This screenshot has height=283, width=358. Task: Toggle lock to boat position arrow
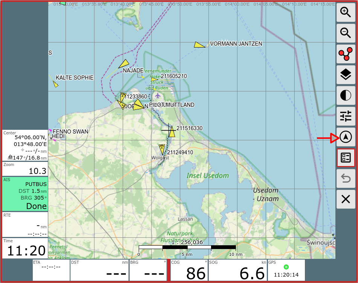pos(346,137)
